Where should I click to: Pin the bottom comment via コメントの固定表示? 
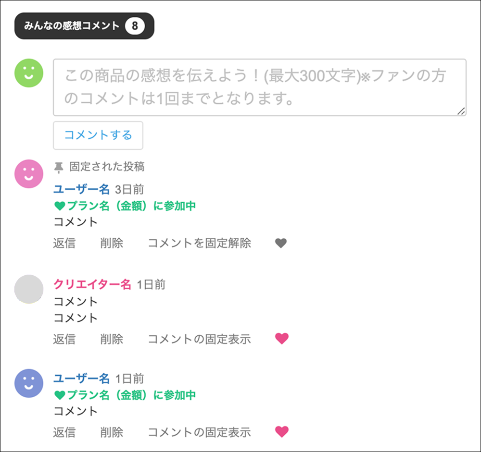[200, 432]
